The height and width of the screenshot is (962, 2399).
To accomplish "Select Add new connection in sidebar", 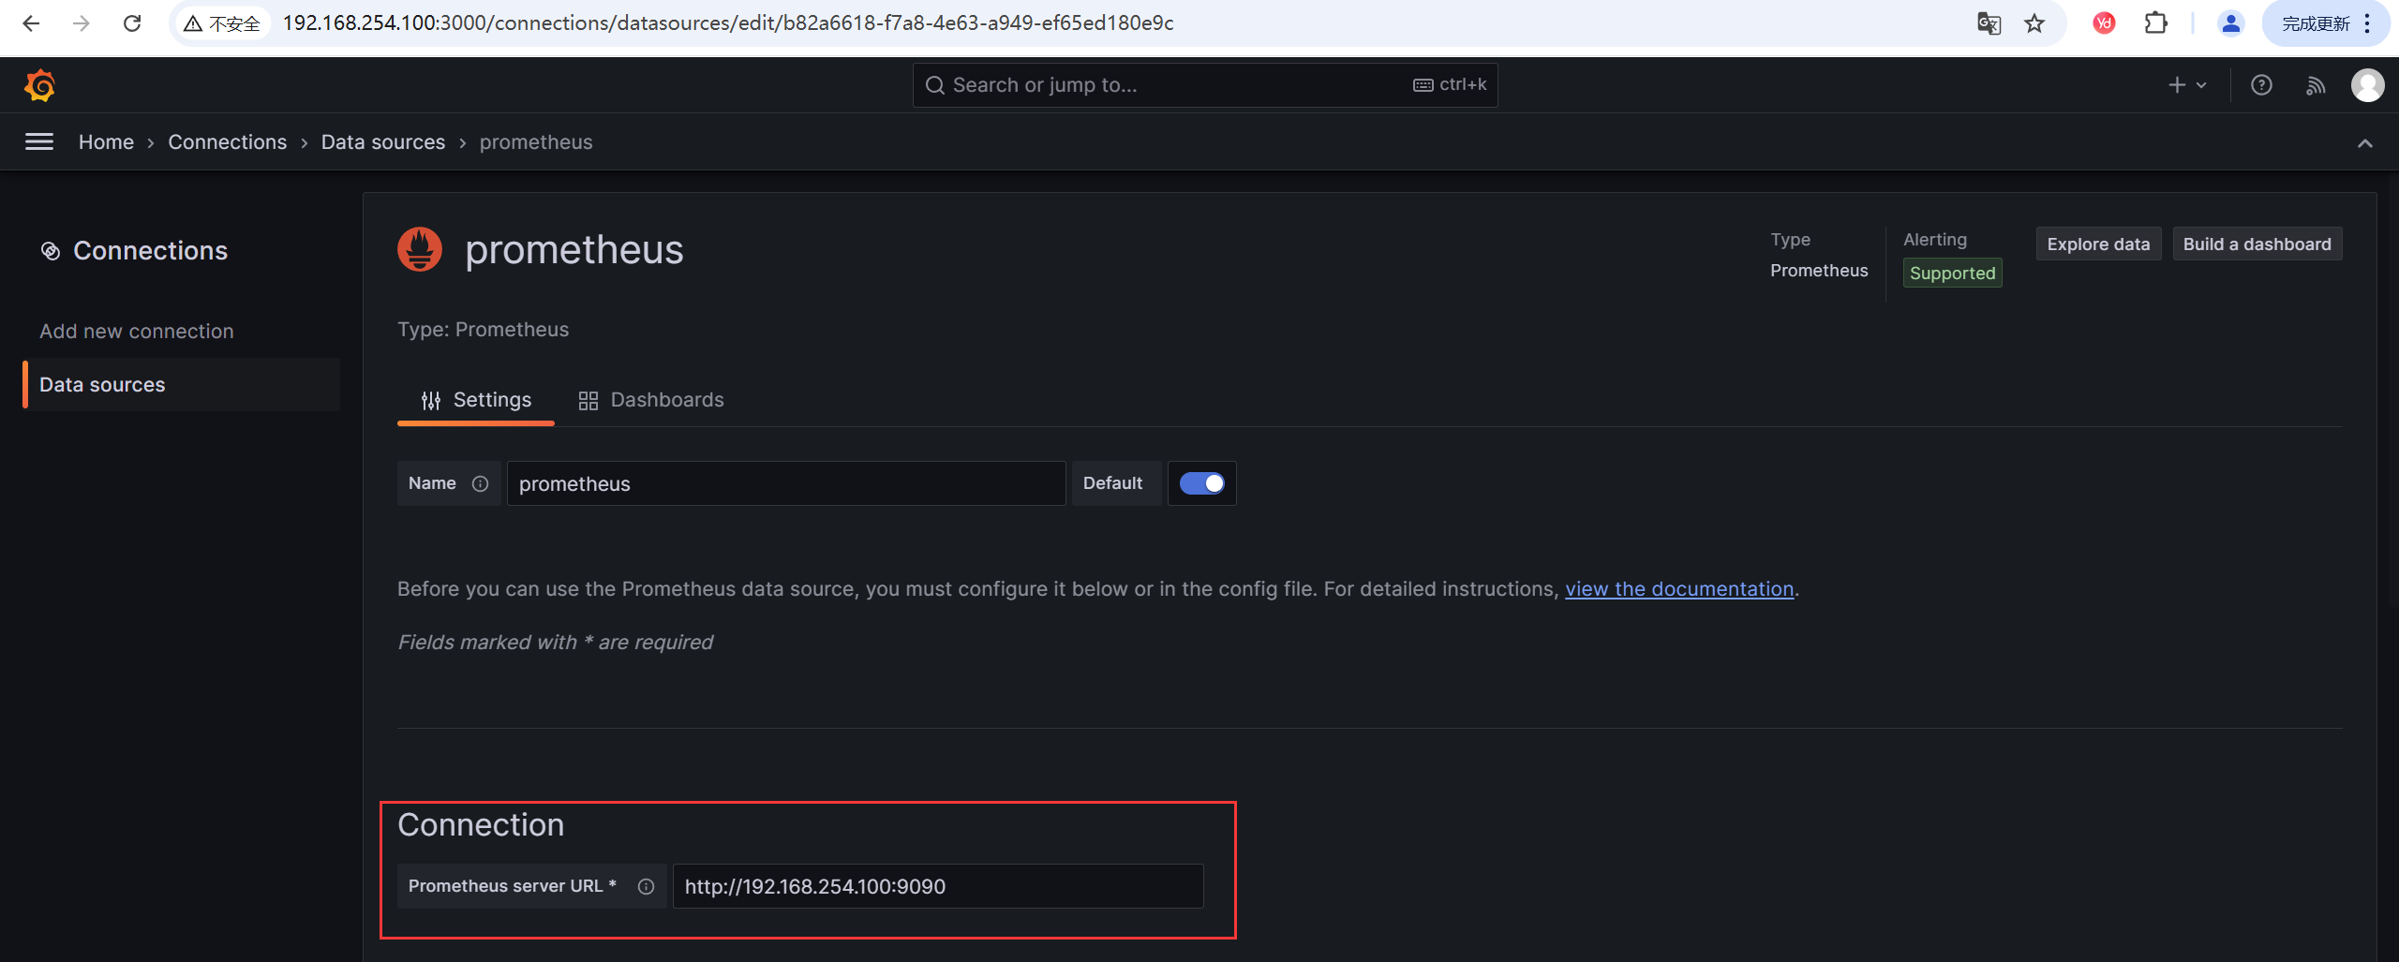I will pyautogui.click(x=137, y=331).
